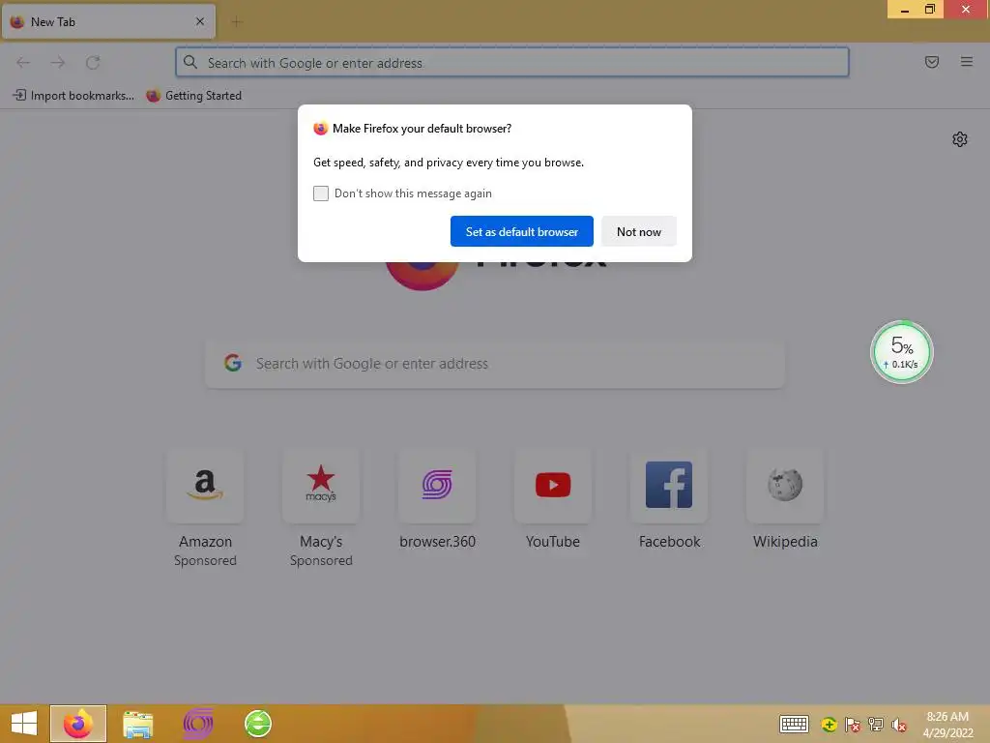Open the taskbar clock showing 8:26 AM
The width and height of the screenshot is (990, 743).
[947, 725]
